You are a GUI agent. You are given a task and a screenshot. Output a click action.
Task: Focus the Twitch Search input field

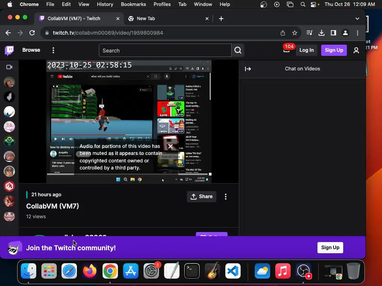click(165, 50)
